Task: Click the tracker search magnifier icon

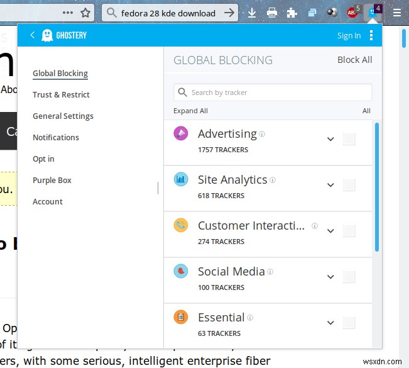Action: pos(182,92)
